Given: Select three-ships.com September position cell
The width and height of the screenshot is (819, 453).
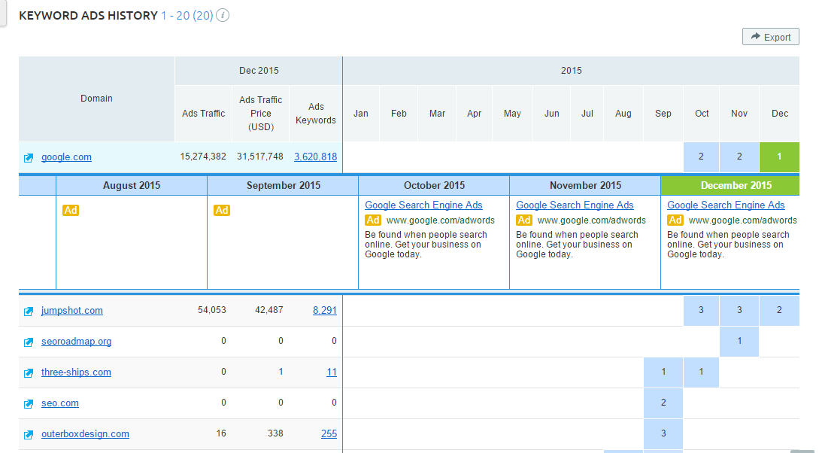Looking at the screenshot, I should point(663,372).
